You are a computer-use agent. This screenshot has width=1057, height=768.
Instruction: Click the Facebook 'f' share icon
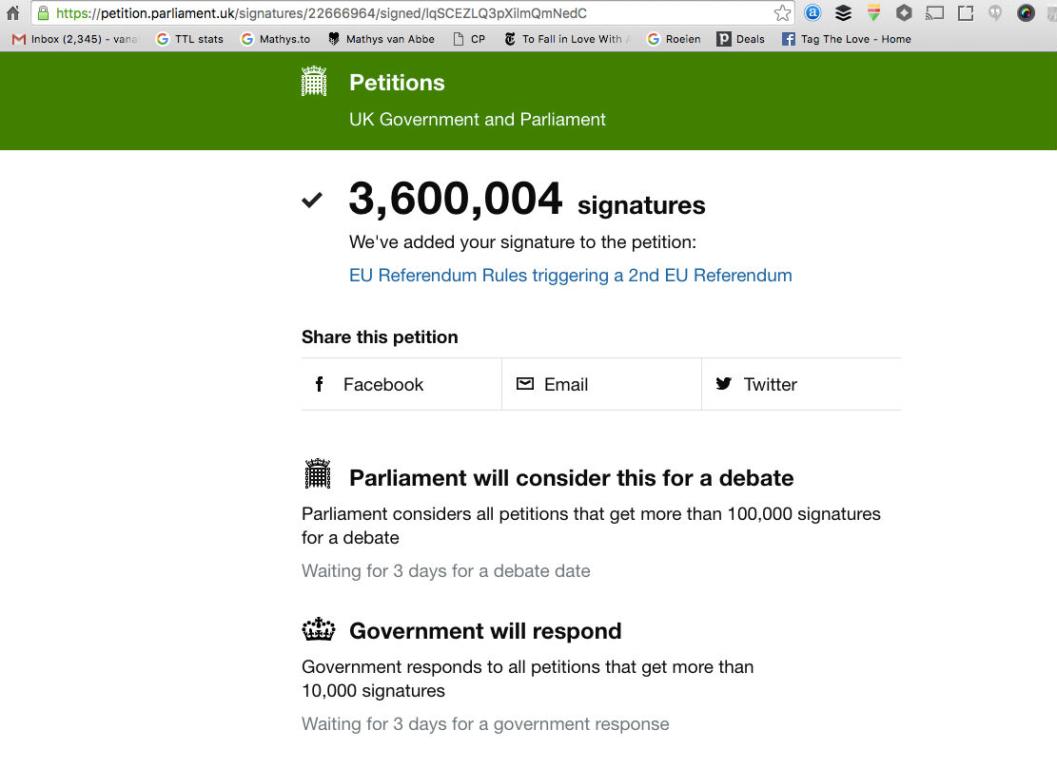[321, 384]
